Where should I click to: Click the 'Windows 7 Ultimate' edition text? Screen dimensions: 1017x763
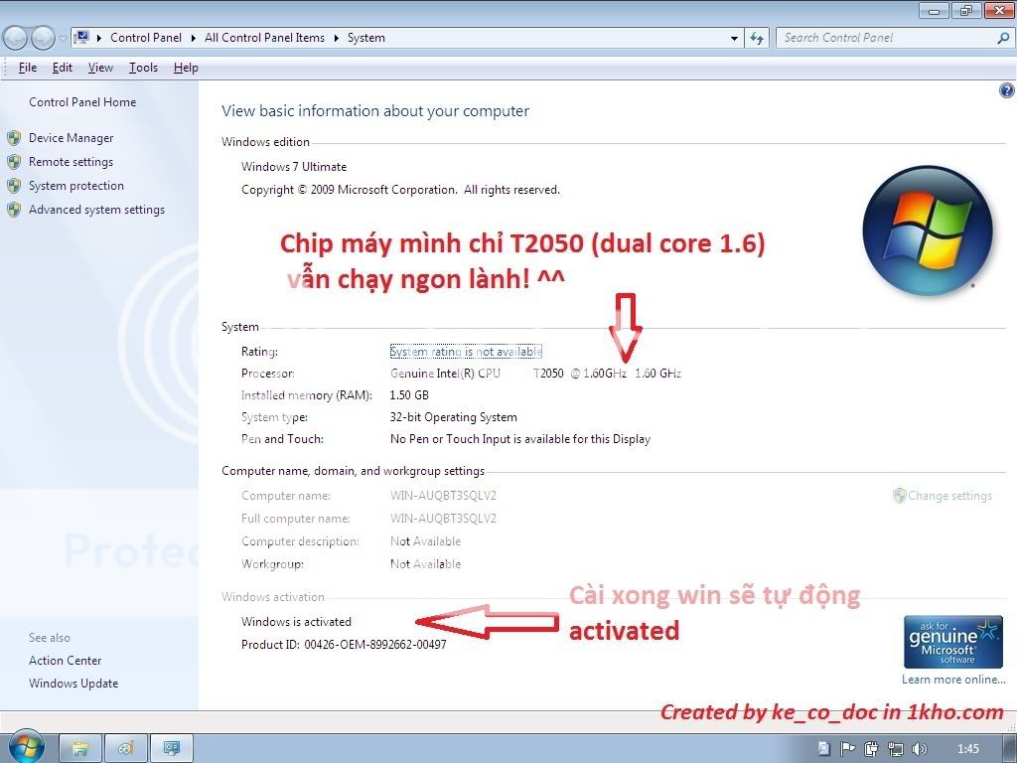tap(294, 167)
